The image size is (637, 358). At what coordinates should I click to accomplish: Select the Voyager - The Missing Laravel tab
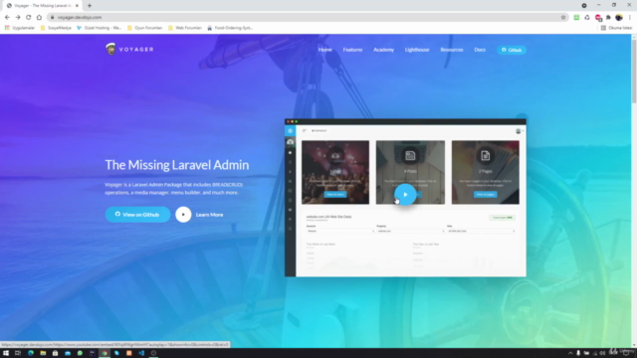coord(41,6)
